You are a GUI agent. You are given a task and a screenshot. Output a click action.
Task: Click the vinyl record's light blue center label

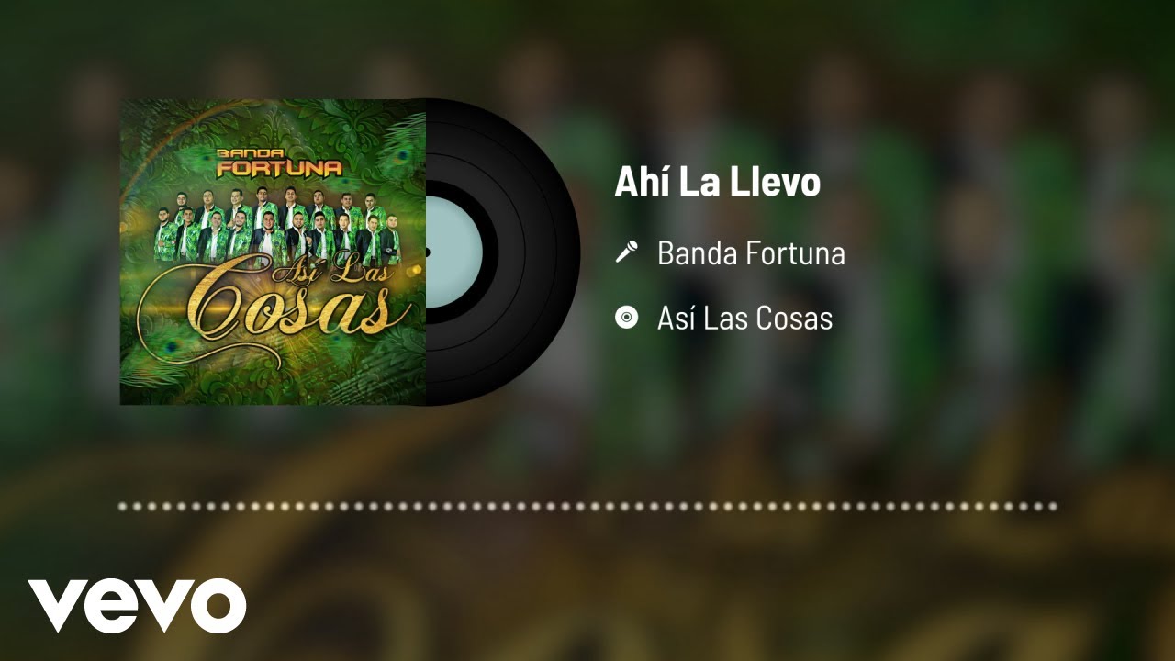(x=454, y=252)
